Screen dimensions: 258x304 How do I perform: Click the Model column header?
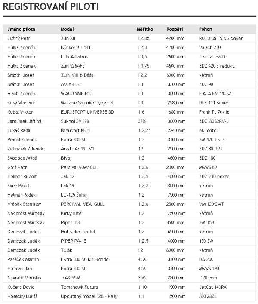pyautogui.click(x=67, y=29)
